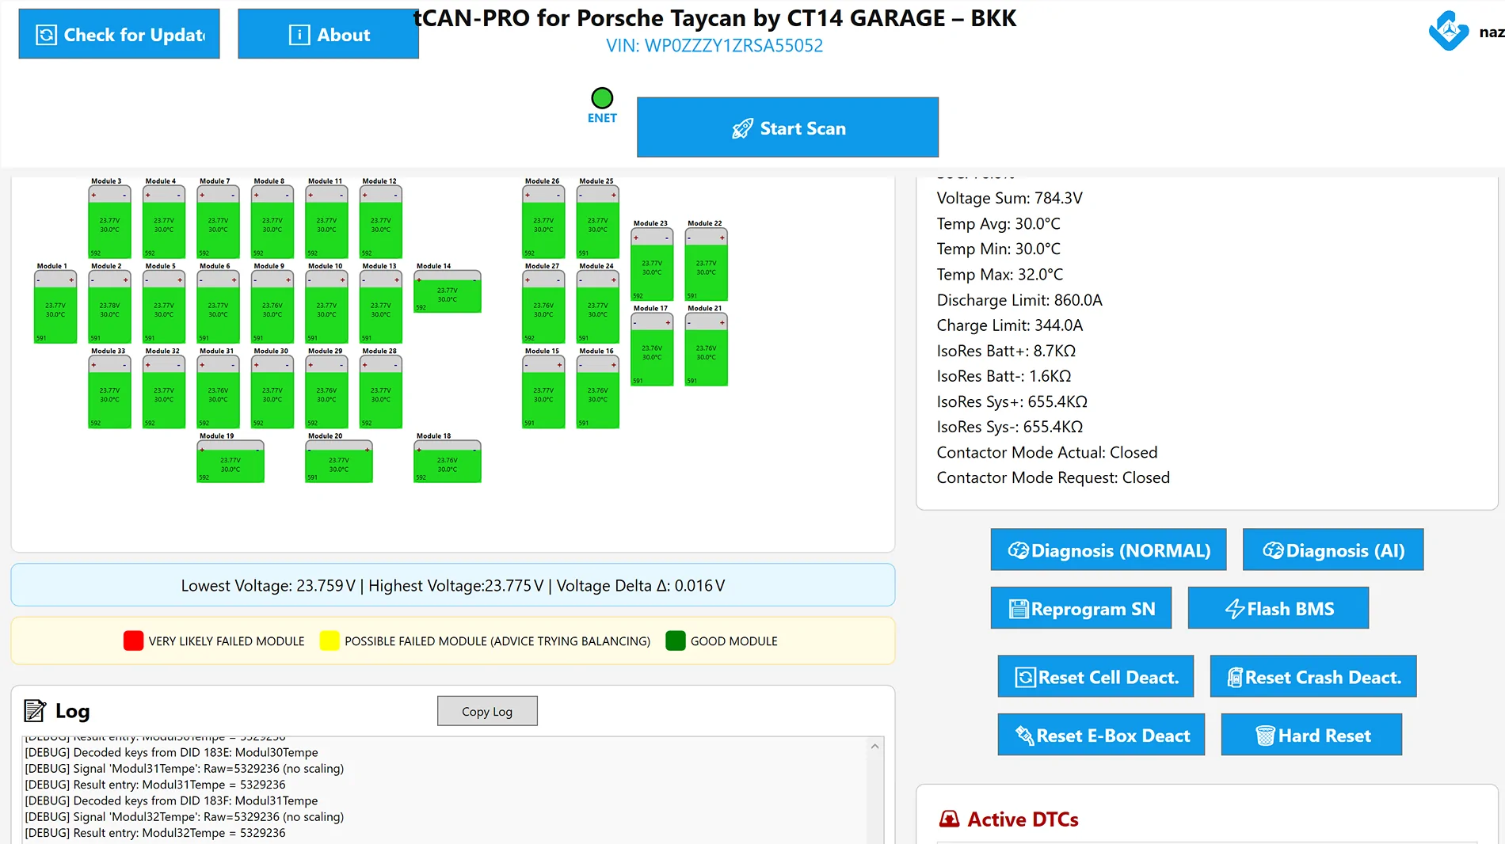Click the Lowest/Highest Voltage summary bar
The height and width of the screenshot is (844, 1505).
click(x=453, y=585)
